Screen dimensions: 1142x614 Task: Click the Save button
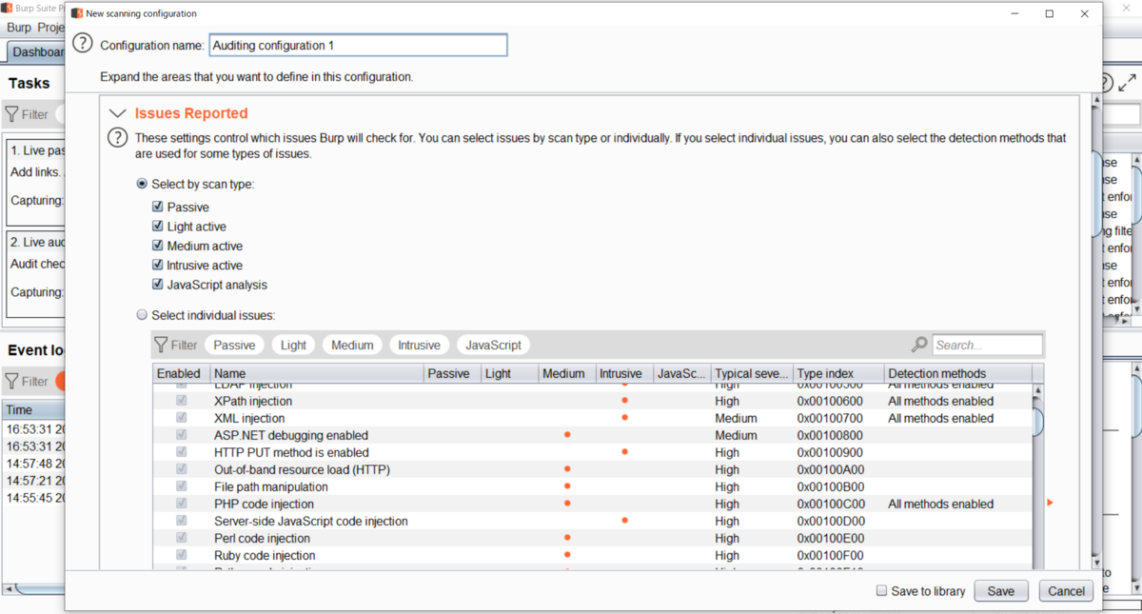pyautogui.click(x=1001, y=591)
